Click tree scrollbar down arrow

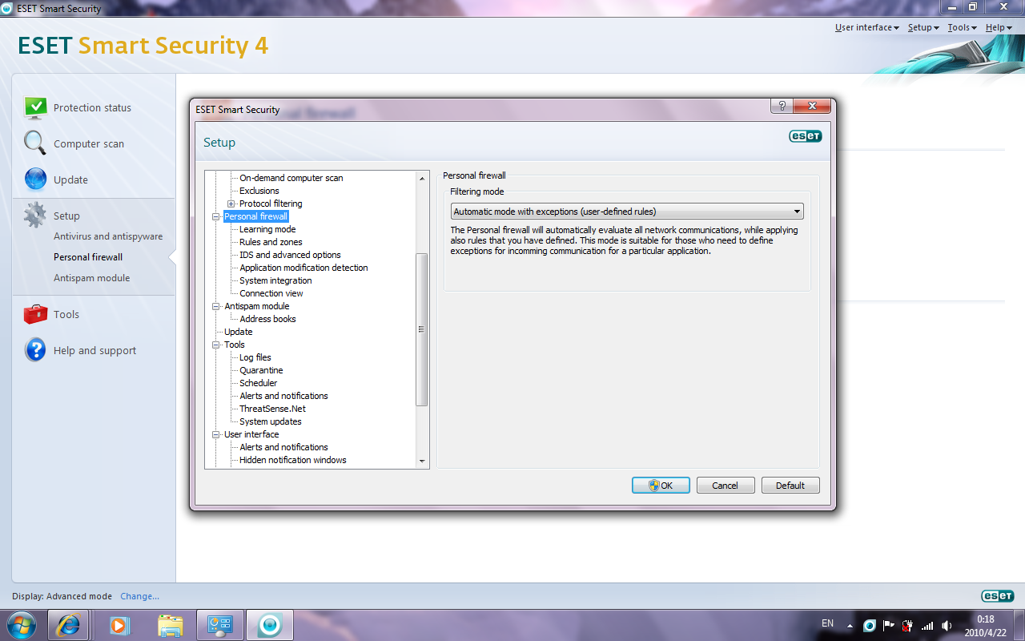click(422, 462)
